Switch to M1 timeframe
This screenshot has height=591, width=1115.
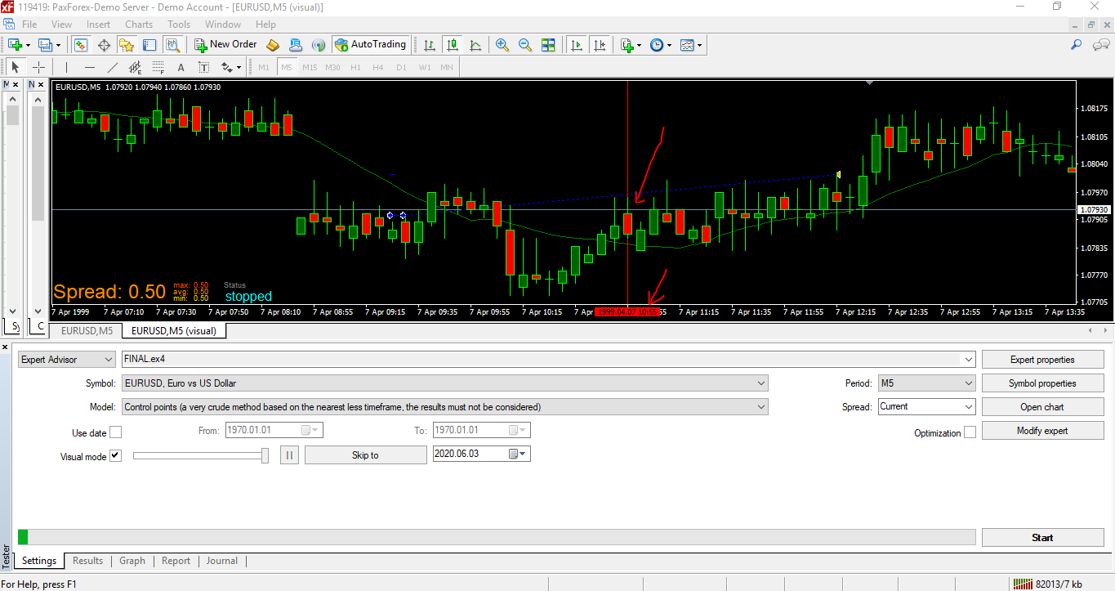coord(264,67)
